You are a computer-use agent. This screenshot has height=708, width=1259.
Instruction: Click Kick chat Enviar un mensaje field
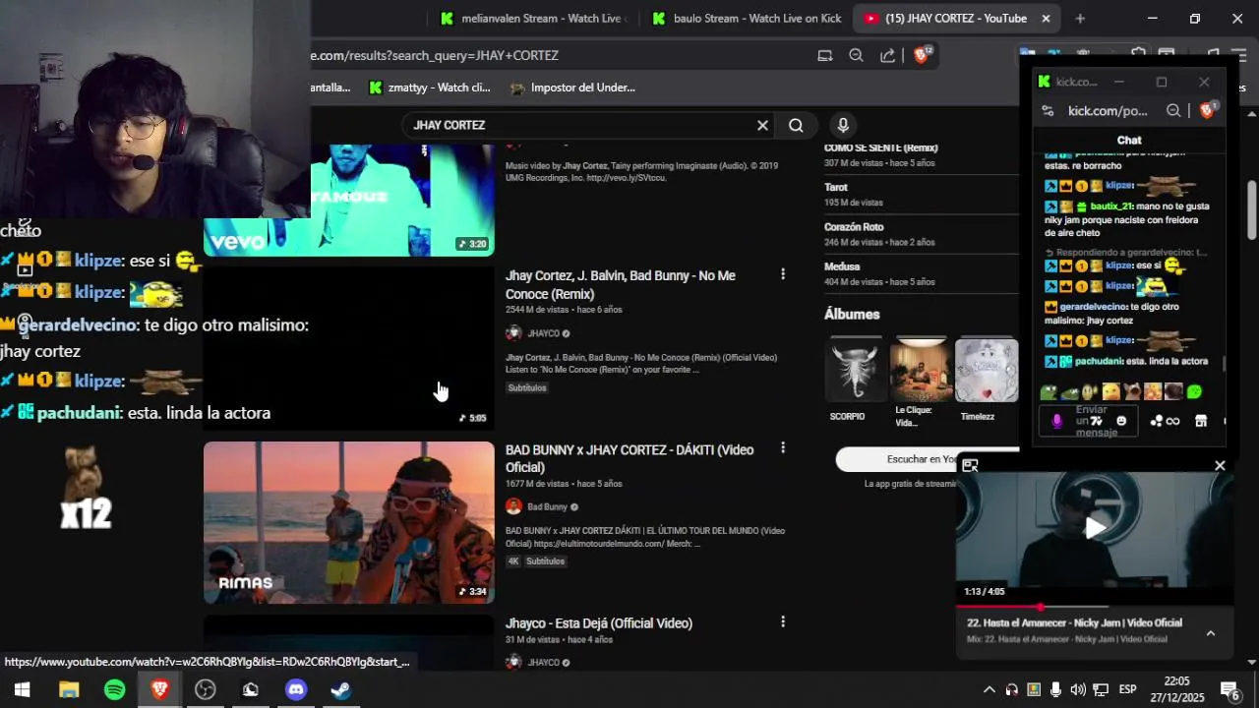coord(1091,421)
